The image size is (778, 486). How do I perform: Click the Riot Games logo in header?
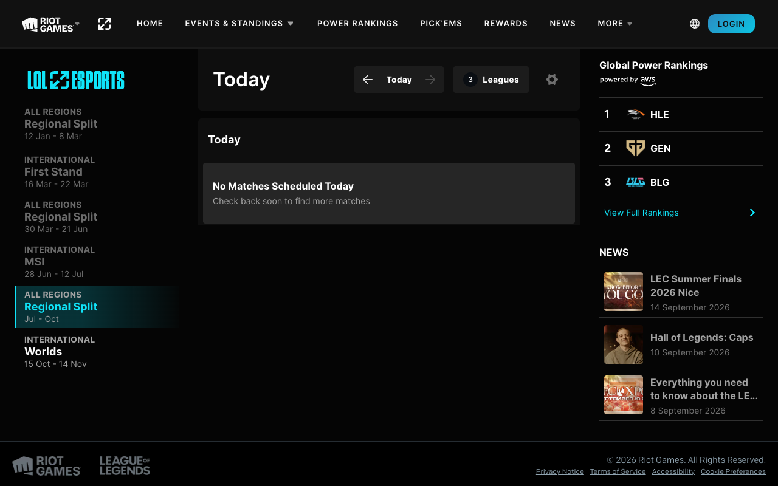tap(47, 24)
